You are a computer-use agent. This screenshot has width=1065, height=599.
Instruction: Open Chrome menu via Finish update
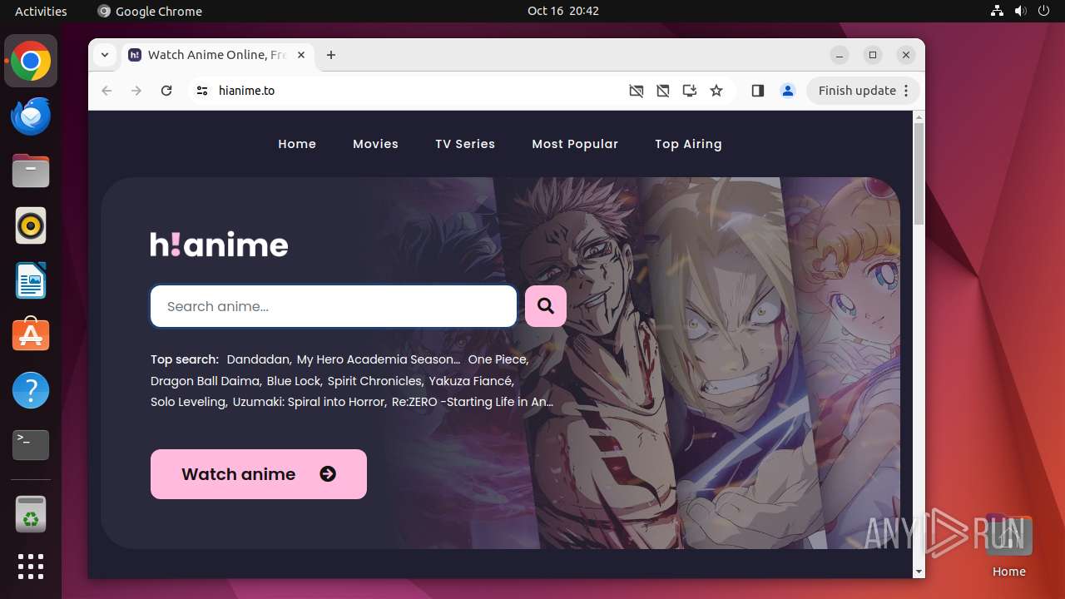pos(863,91)
